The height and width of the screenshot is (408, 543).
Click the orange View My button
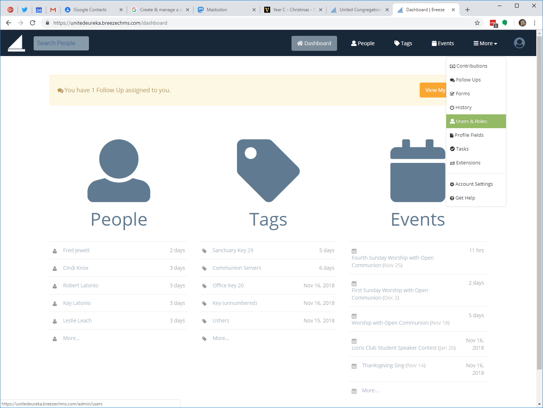[x=433, y=90]
